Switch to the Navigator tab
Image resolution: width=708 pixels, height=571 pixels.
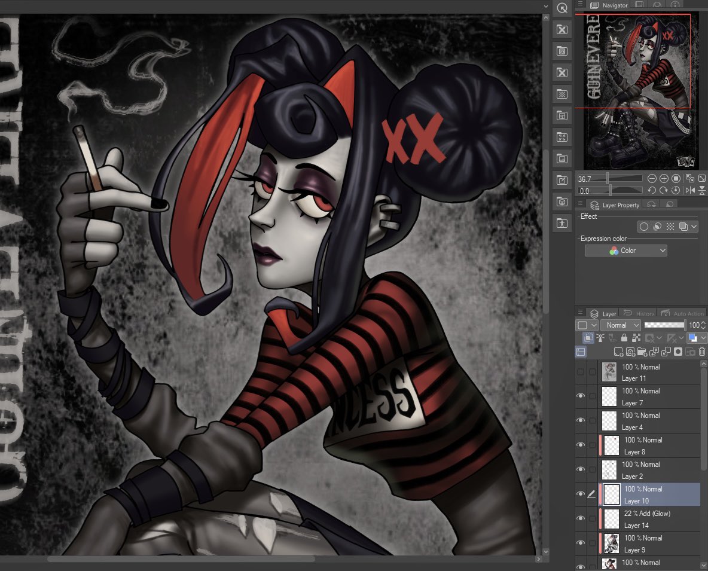pos(609,5)
